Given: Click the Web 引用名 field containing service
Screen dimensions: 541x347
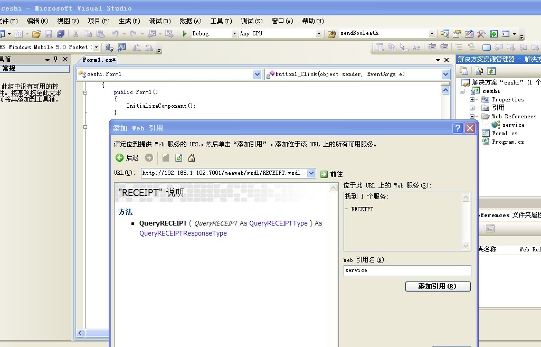Looking at the screenshot, I should (407, 270).
